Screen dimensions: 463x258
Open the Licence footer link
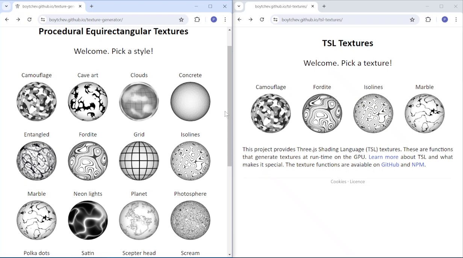click(x=357, y=181)
